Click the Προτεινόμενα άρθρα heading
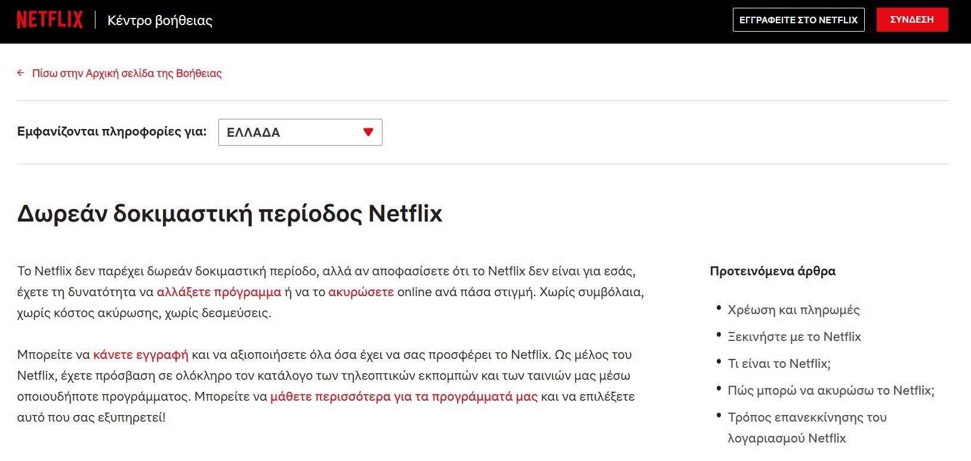The height and width of the screenshot is (461, 971). 773,271
